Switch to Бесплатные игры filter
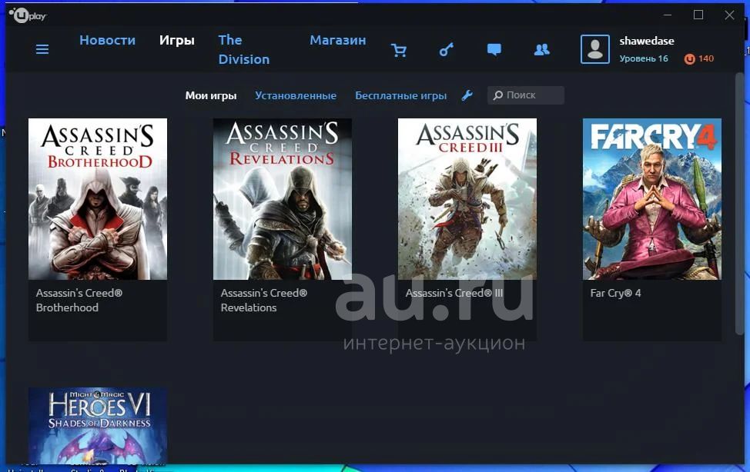The width and height of the screenshot is (750, 472). [401, 95]
